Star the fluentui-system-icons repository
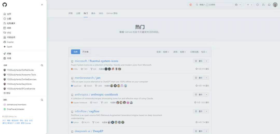 [199, 61]
